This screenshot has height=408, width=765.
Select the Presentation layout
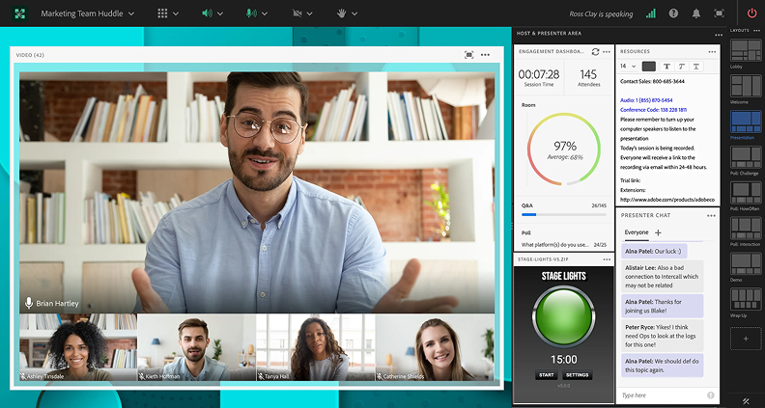coord(746,122)
